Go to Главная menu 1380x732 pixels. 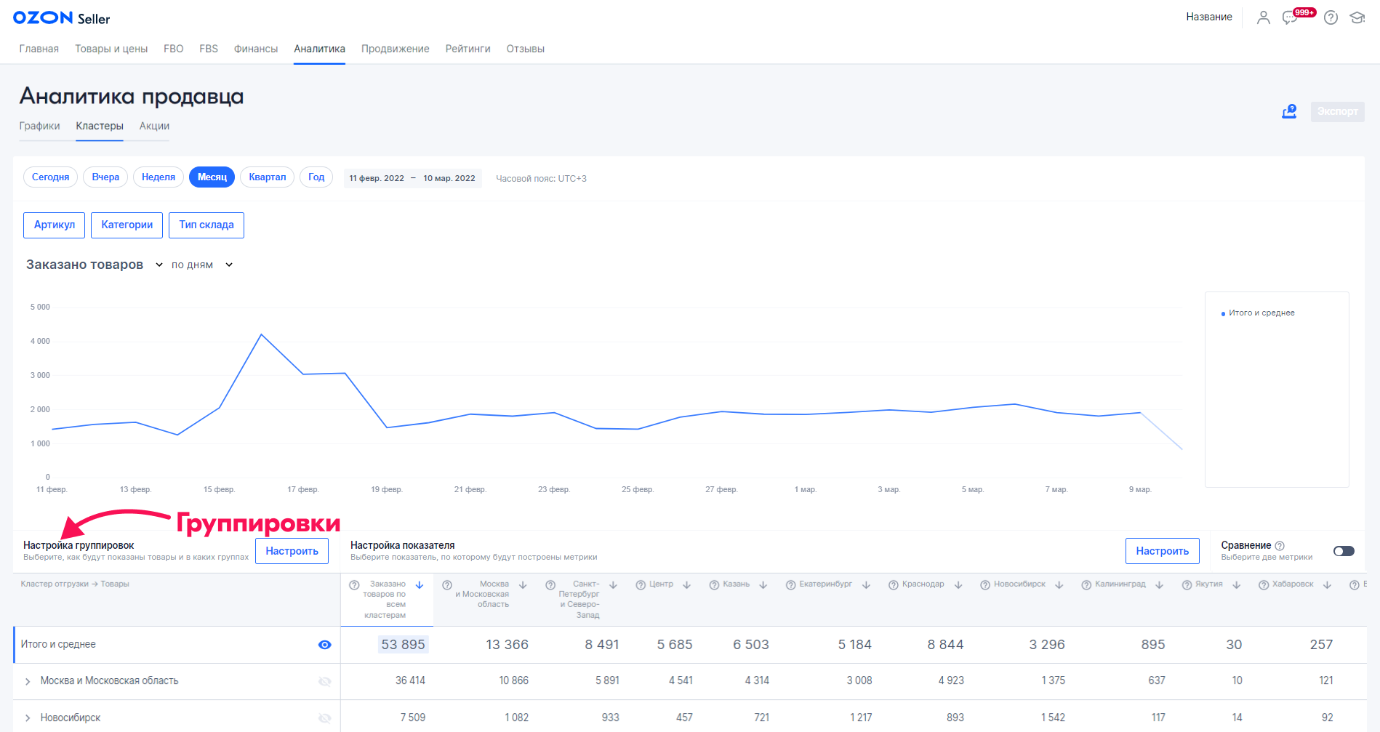coord(39,49)
